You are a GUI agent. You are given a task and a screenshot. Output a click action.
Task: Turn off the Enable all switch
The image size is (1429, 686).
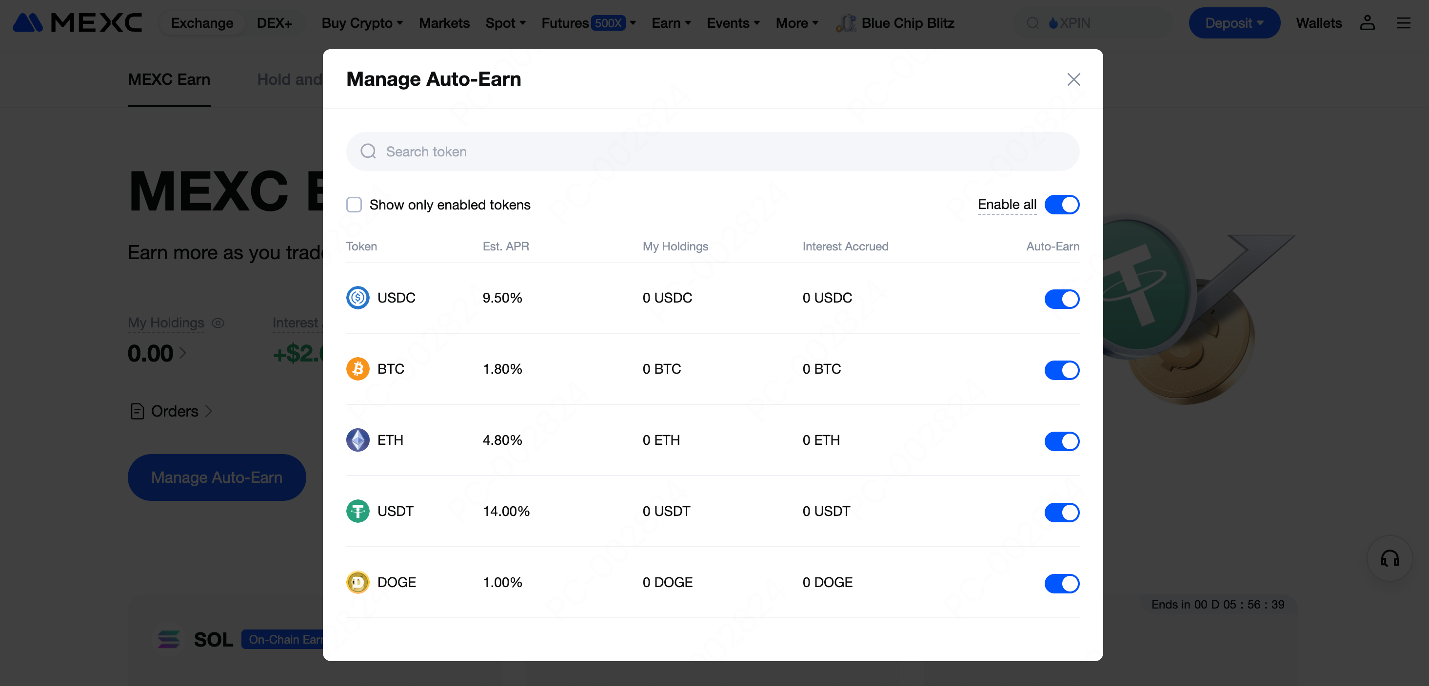point(1061,205)
